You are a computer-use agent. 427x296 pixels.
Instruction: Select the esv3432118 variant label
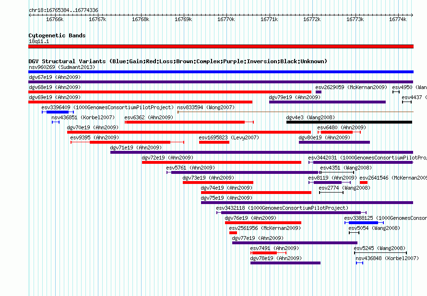pos(282,208)
